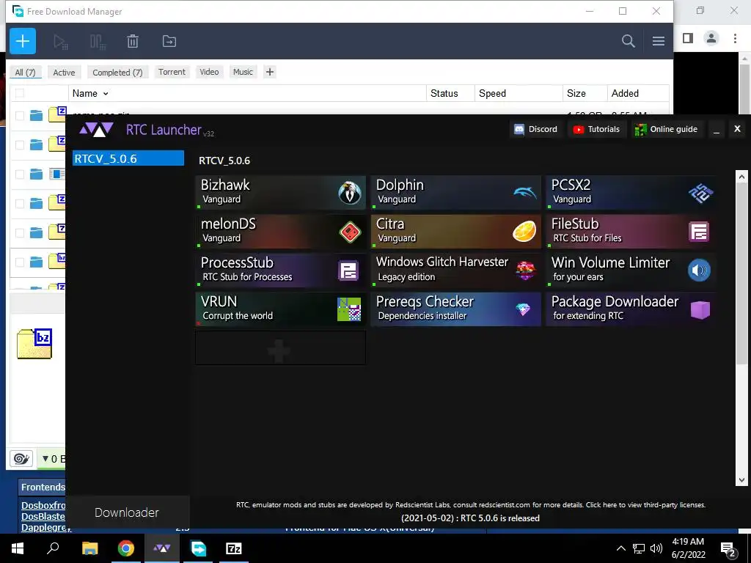Launch Windows Glitch Harvester Legacy edition
The height and width of the screenshot is (563, 751).
click(455, 270)
